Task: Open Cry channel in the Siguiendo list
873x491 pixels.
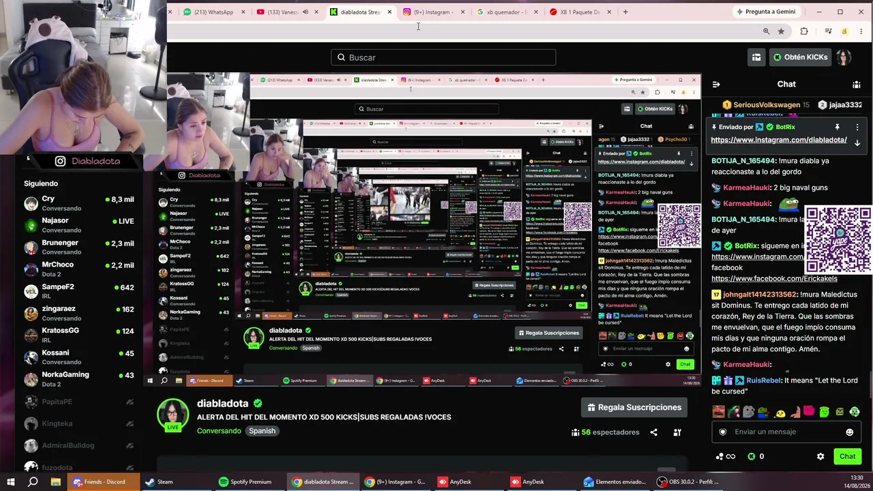Action: [78, 203]
